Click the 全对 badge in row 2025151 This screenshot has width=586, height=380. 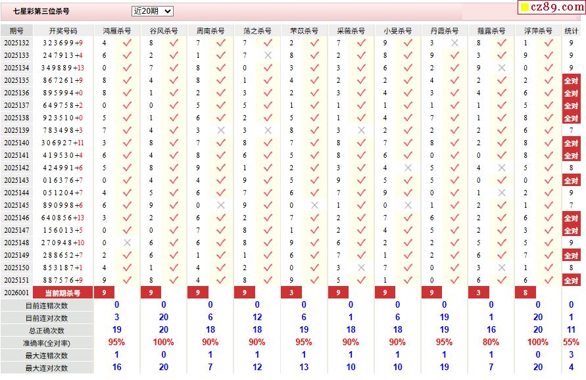click(571, 281)
